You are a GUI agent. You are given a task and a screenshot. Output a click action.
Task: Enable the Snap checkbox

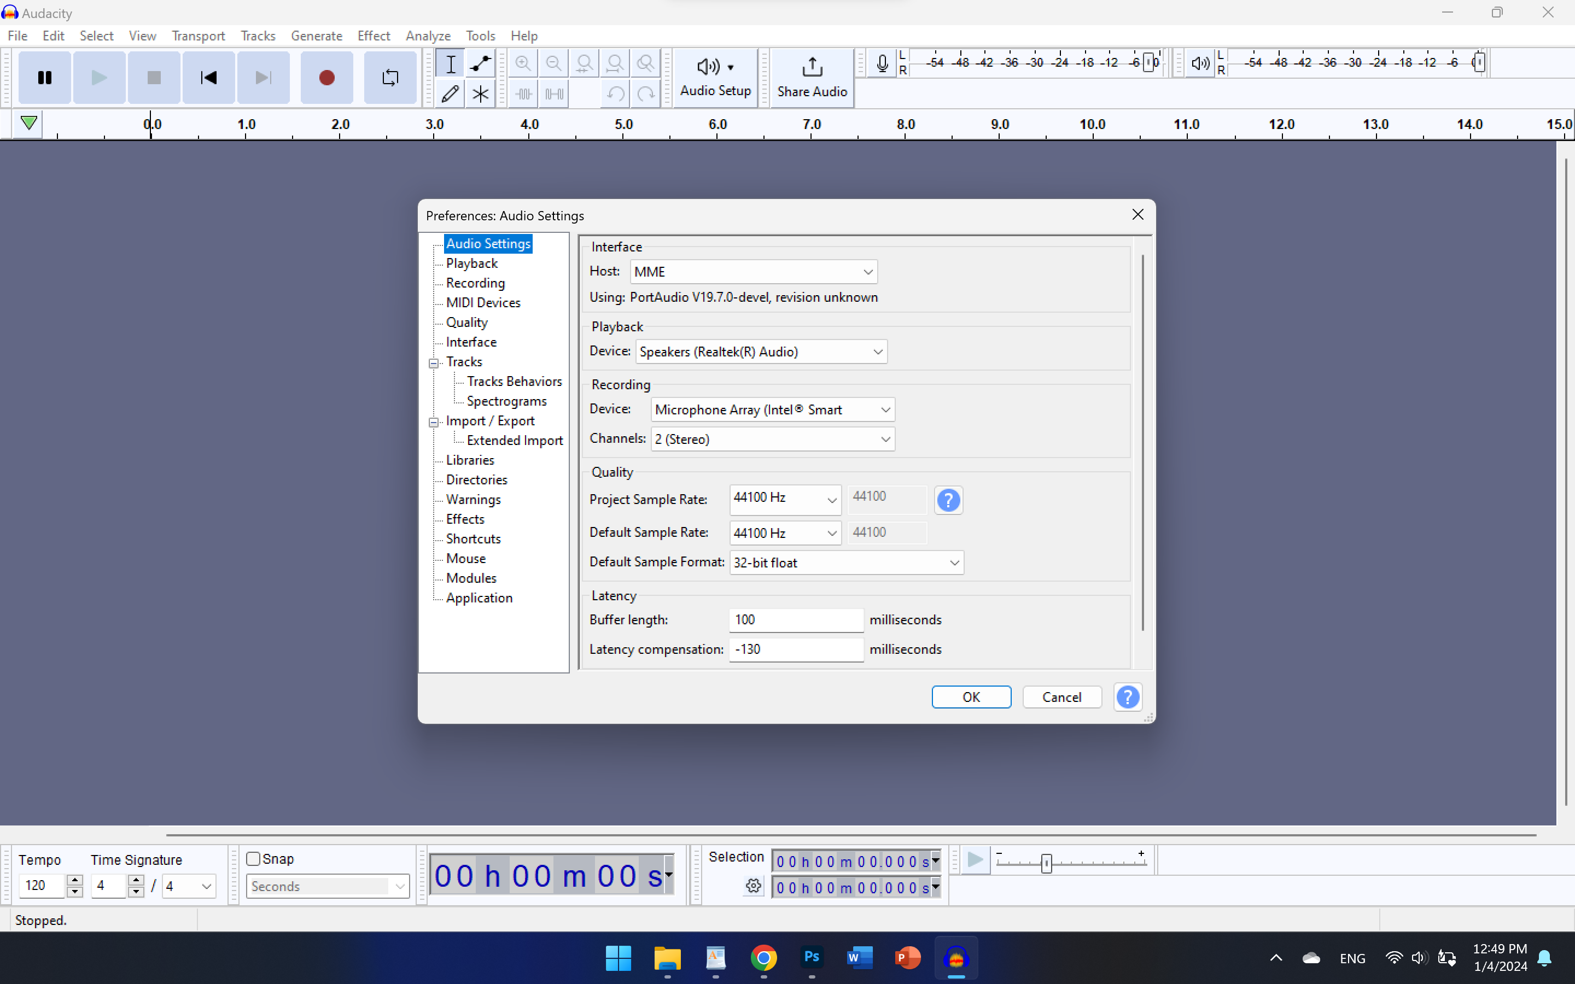coord(253,859)
